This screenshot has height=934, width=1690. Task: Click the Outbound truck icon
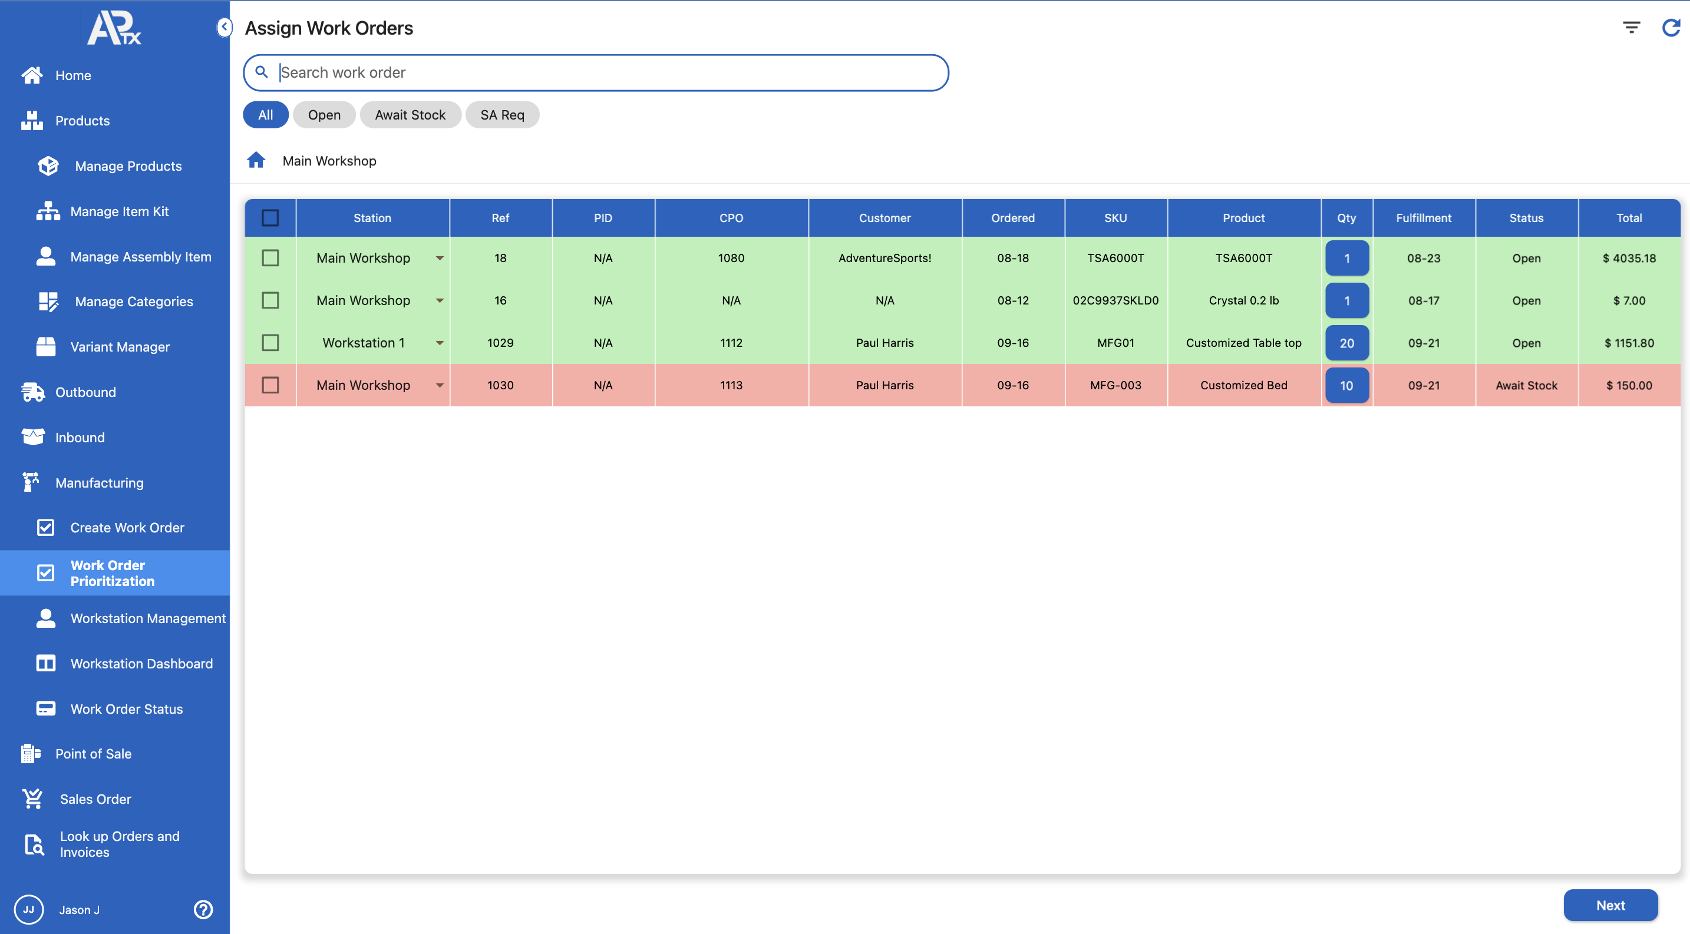click(x=32, y=391)
